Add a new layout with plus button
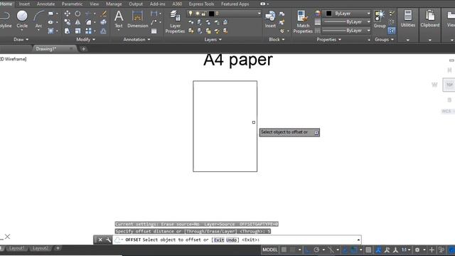The width and height of the screenshot is (455, 256). (x=58, y=248)
